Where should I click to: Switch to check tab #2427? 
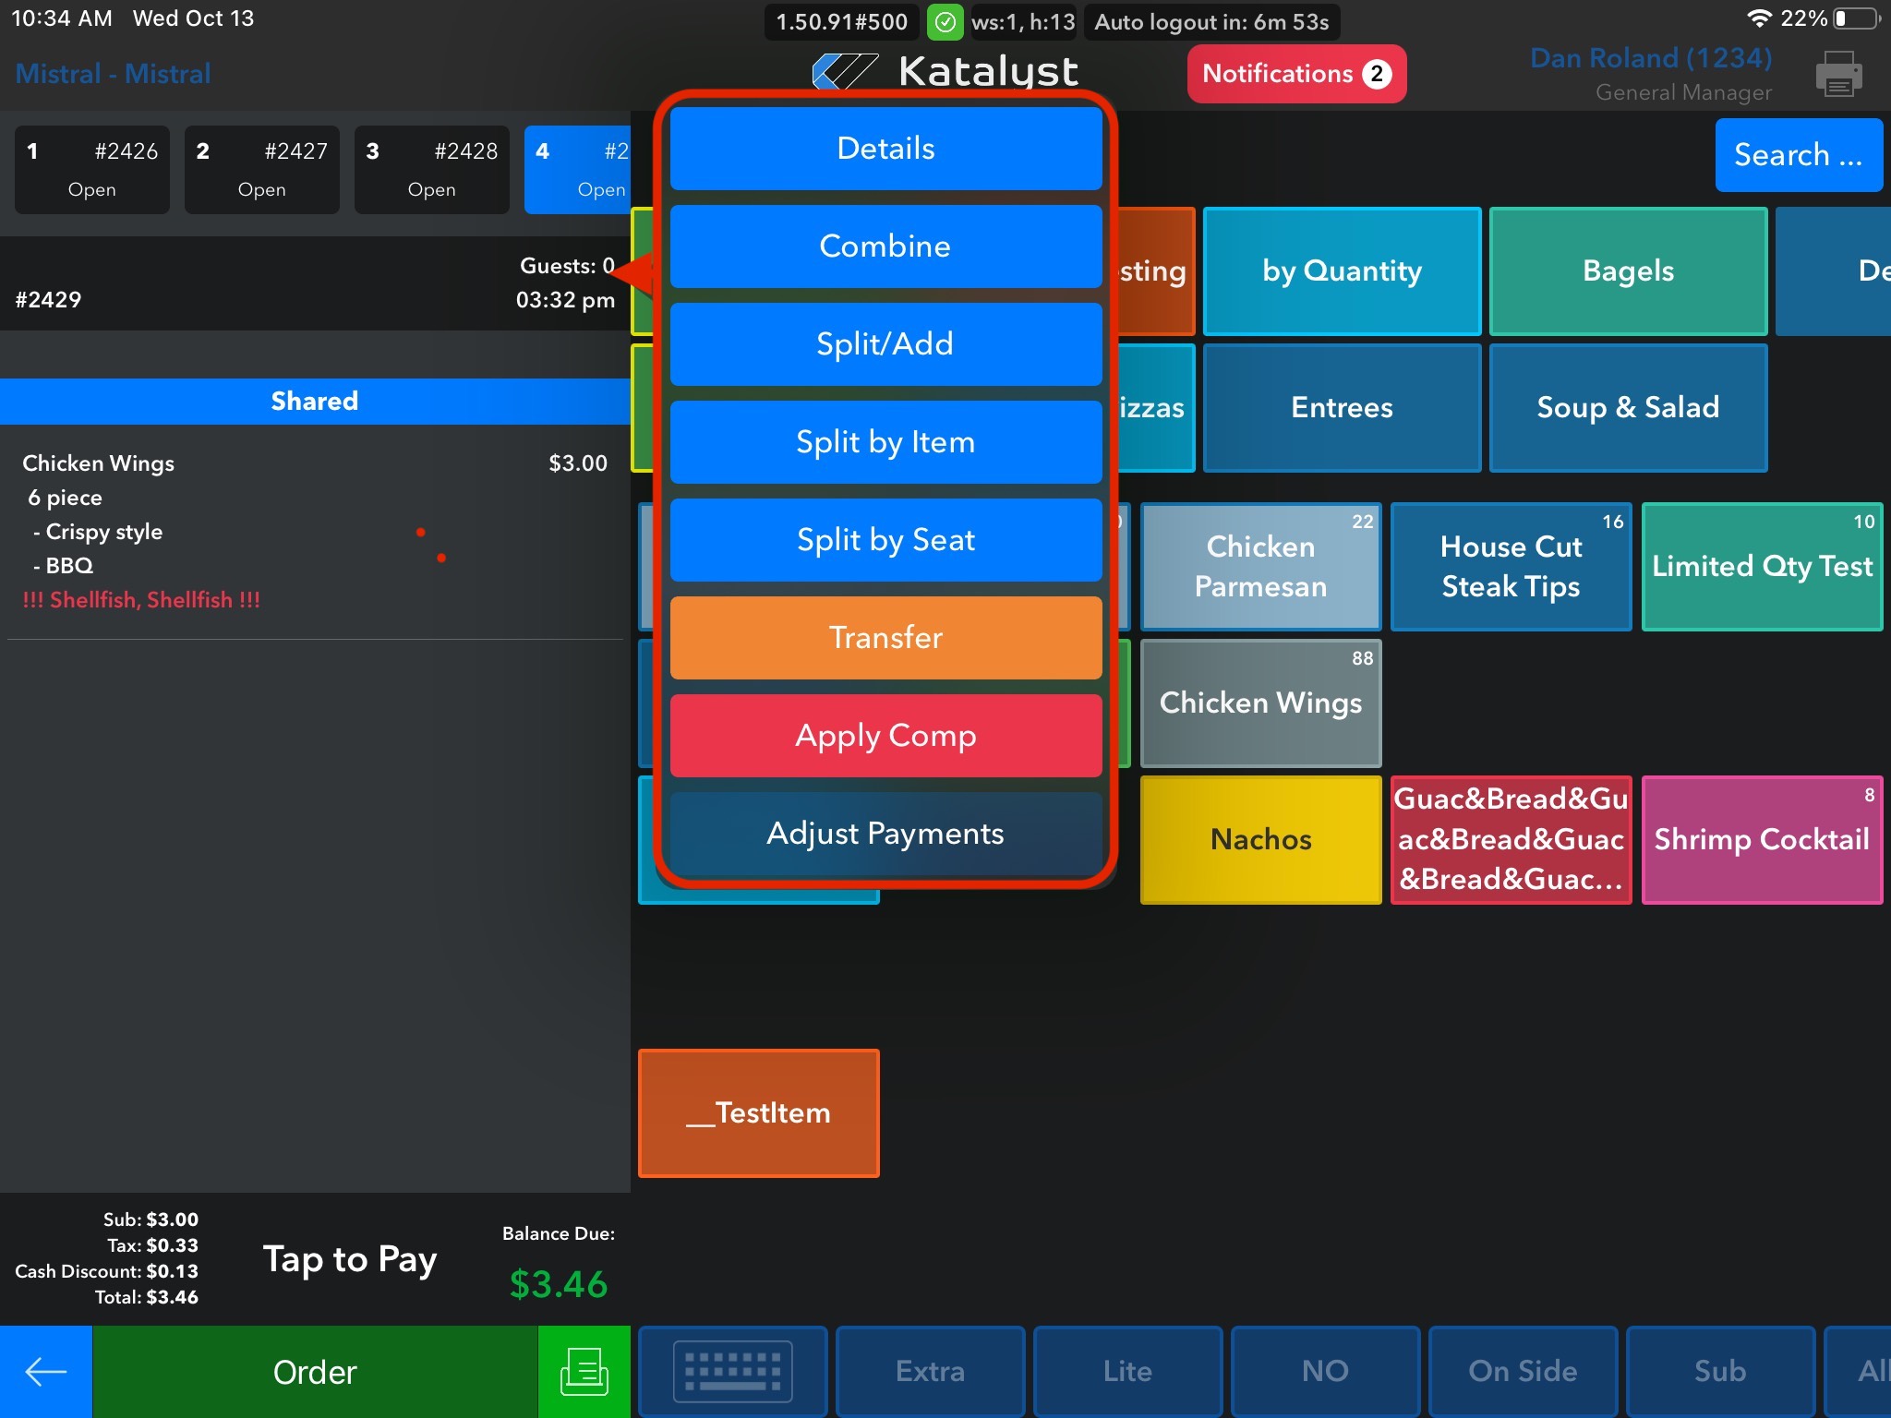coord(261,170)
